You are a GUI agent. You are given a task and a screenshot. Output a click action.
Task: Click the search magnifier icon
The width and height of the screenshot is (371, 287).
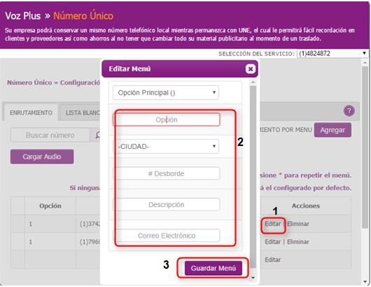coord(97,135)
